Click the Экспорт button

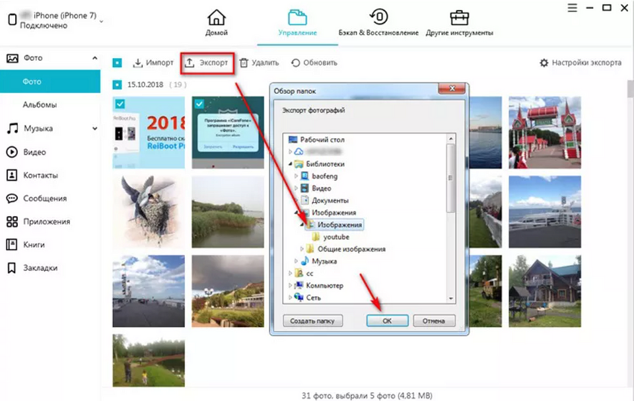pyautogui.click(x=207, y=63)
